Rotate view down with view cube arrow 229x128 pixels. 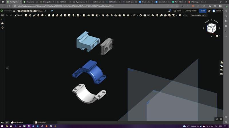(x=212, y=36)
